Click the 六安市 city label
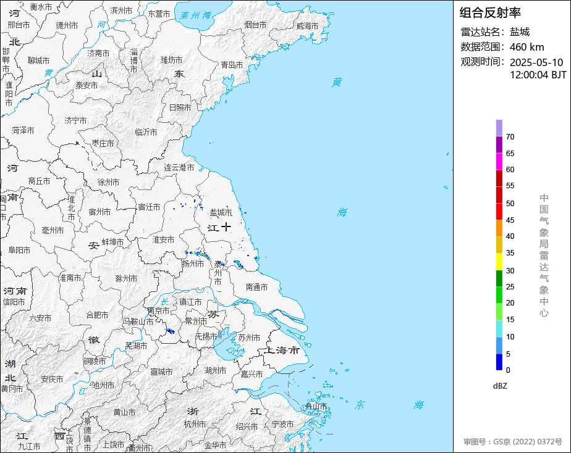The height and width of the screenshot is (453, 571). pos(40,318)
